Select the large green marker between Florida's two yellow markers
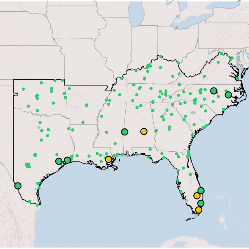 (x=201, y=203)
